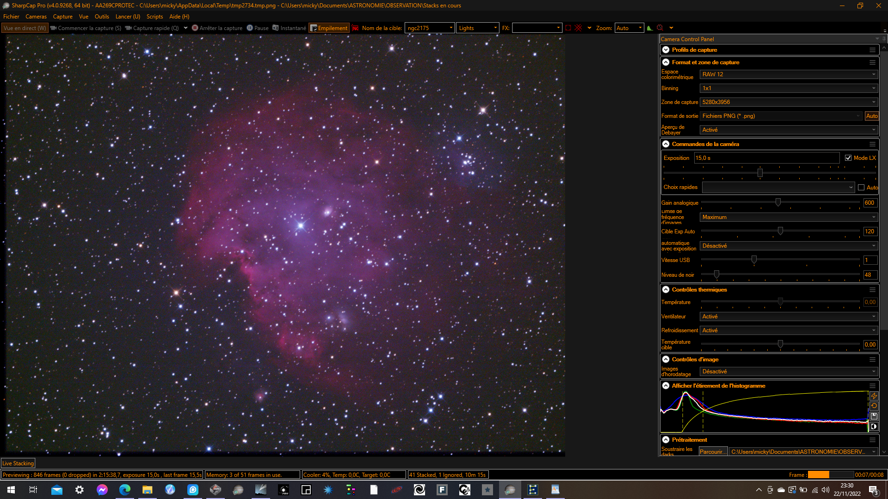
Task: Open the hamburger menu of Contrôles thermiques
Action: pos(872,290)
